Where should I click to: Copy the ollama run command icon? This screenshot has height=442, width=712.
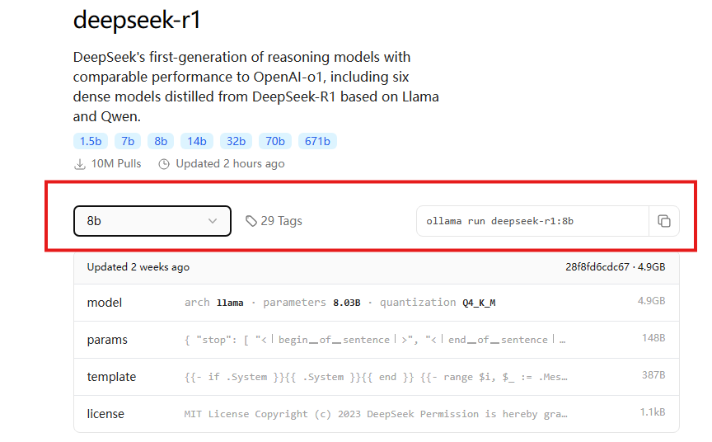point(664,221)
